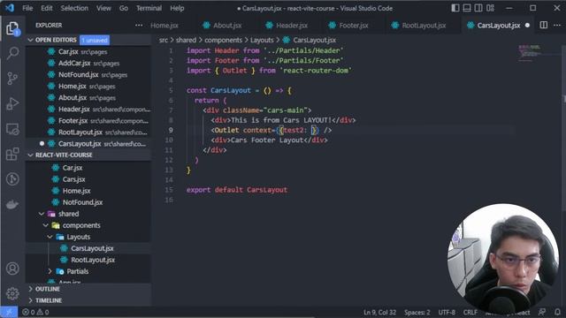Click the VS Code logo in title bar

10,8
